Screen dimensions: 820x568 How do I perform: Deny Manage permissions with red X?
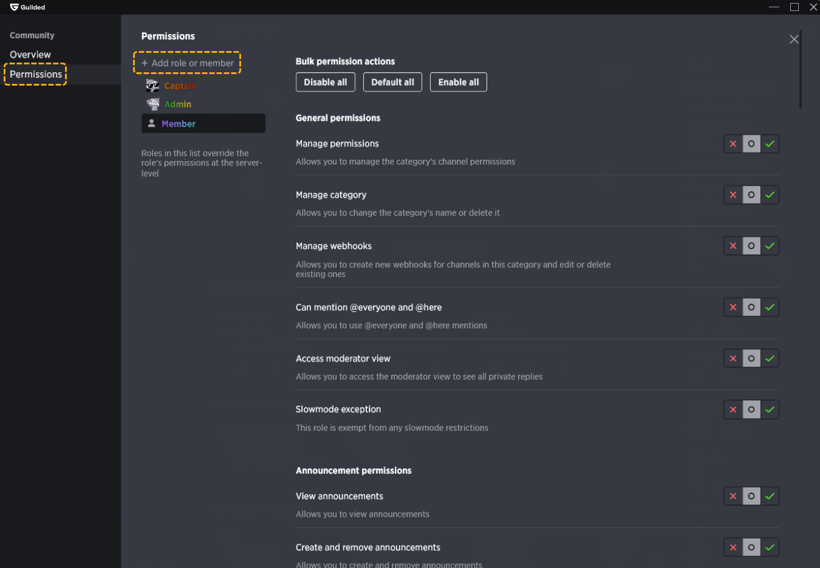click(733, 144)
